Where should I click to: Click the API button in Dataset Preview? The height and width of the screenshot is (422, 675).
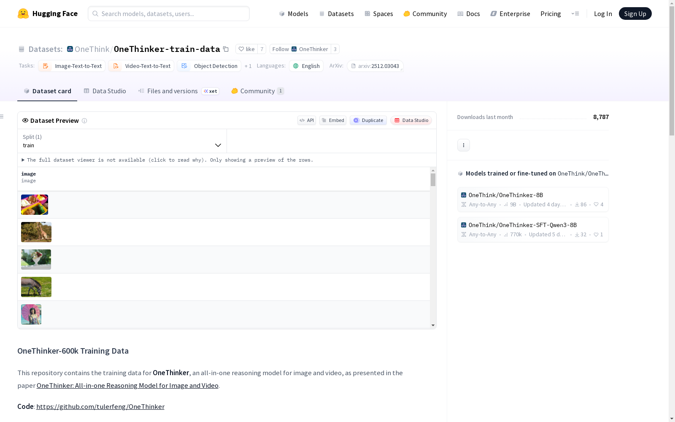click(x=307, y=120)
